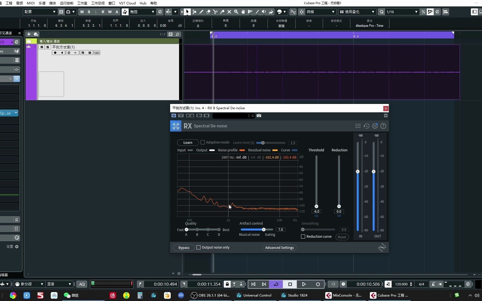
Task: Click the Artifact control slider handle
Action: click(264, 230)
